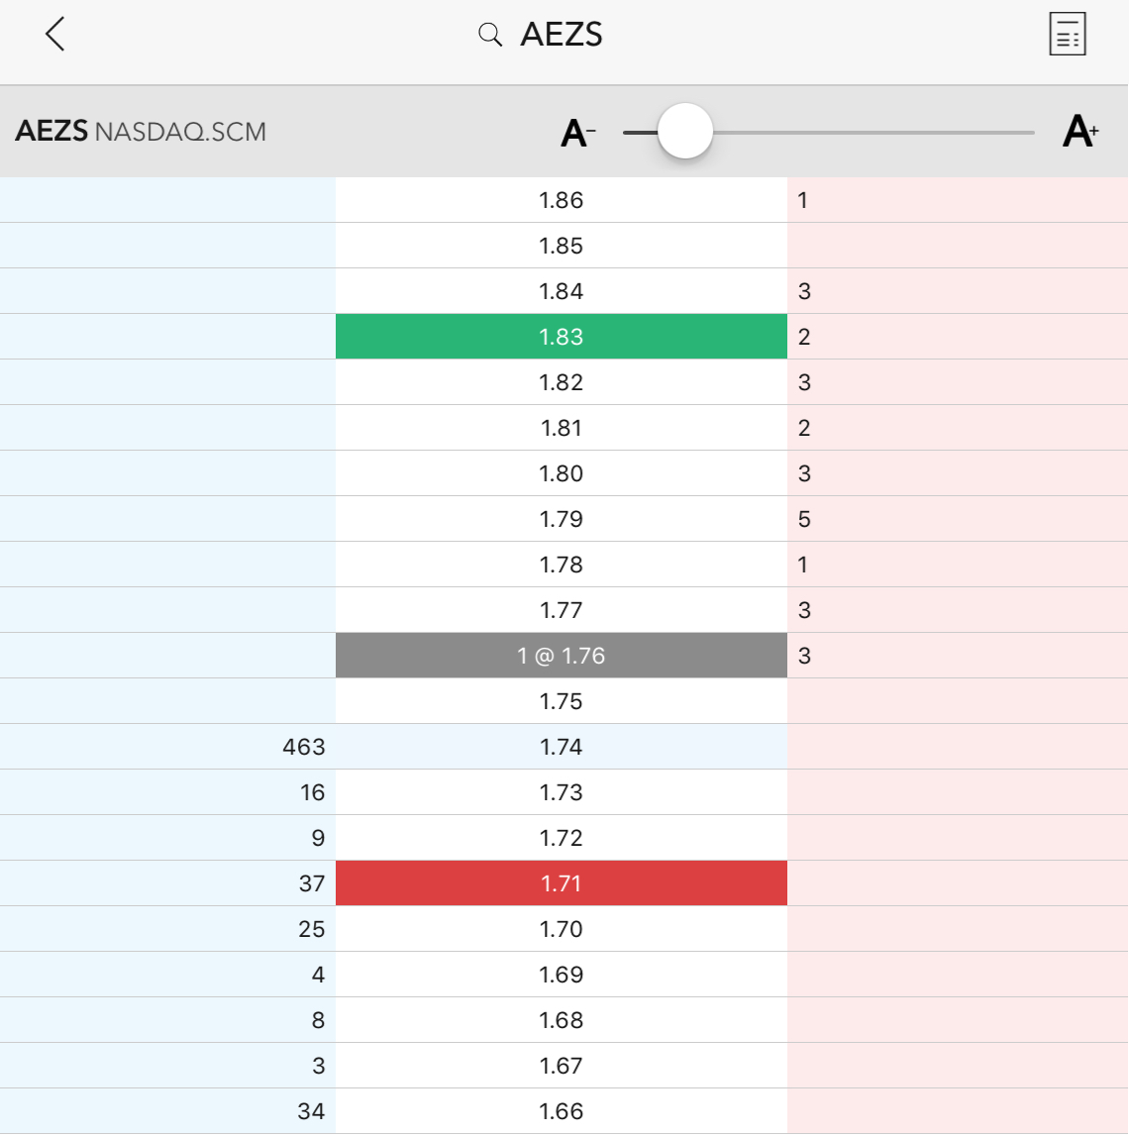Tap the working order showing 1 @ 1.76
Image resolution: width=1129 pixels, height=1136 pixels.
coord(562,655)
